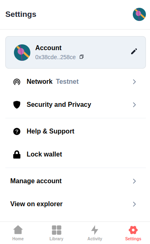Open Security and Privacy chevron
Viewport: 150px width, 244px height.
pyautogui.click(x=134, y=105)
